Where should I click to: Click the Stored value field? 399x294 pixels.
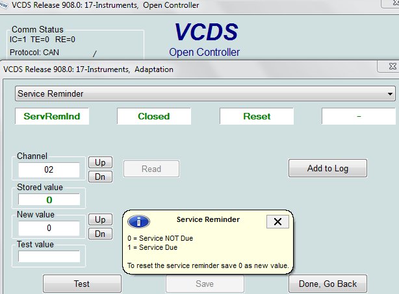49,199
